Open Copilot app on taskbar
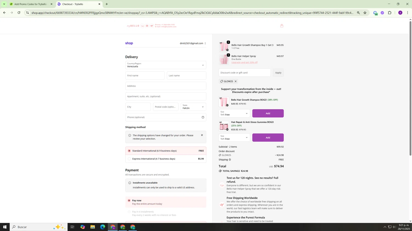The width and height of the screenshot is (412, 231). (83, 227)
